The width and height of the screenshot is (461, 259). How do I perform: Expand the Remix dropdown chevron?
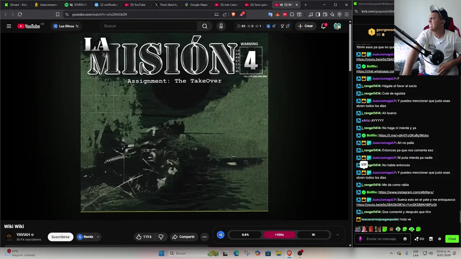click(x=98, y=237)
